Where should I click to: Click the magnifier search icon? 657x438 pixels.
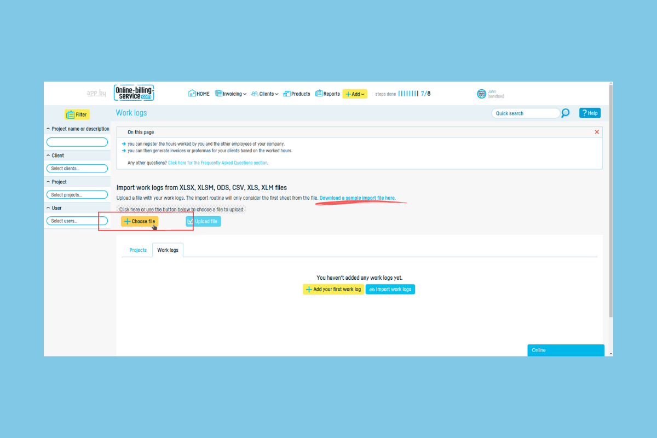coord(566,113)
